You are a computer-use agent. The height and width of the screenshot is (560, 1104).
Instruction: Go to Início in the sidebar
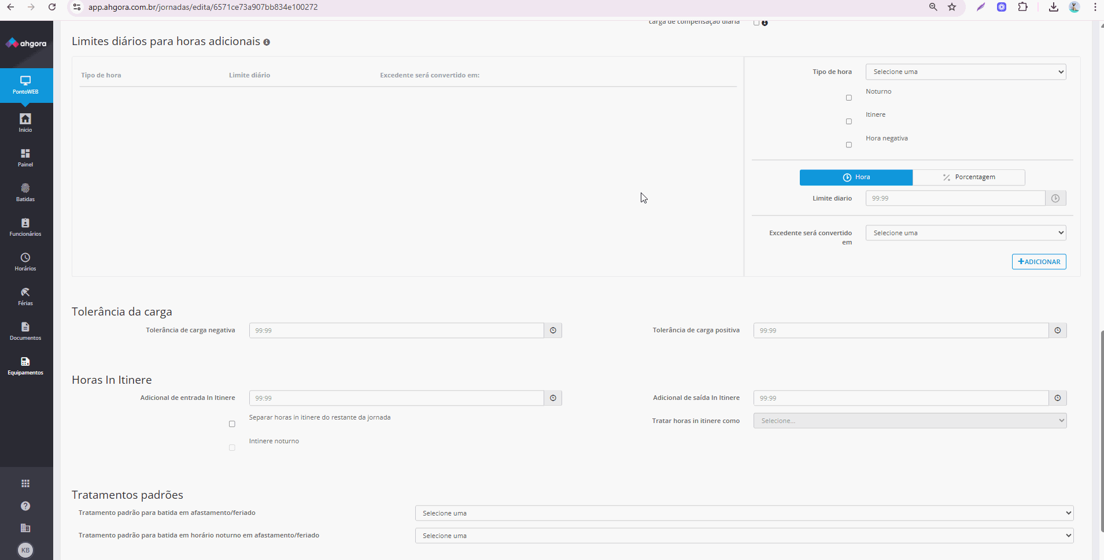pyautogui.click(x=25, y=123)
